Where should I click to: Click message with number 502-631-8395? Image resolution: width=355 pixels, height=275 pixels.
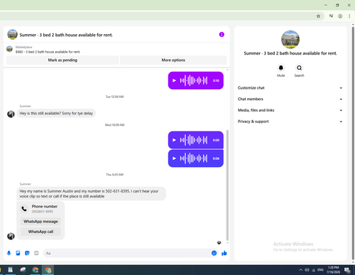point(92,194)
